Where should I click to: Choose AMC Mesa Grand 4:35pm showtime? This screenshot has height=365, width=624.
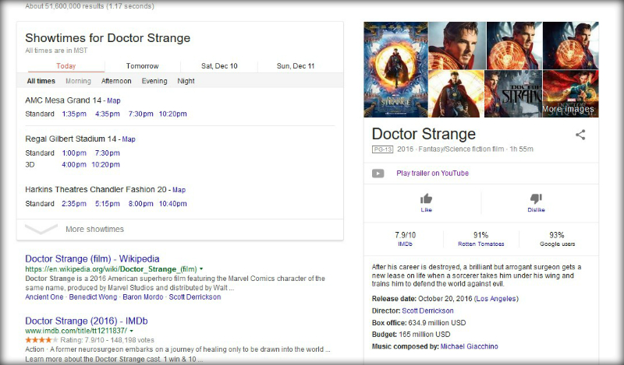(x=108, y=114)
